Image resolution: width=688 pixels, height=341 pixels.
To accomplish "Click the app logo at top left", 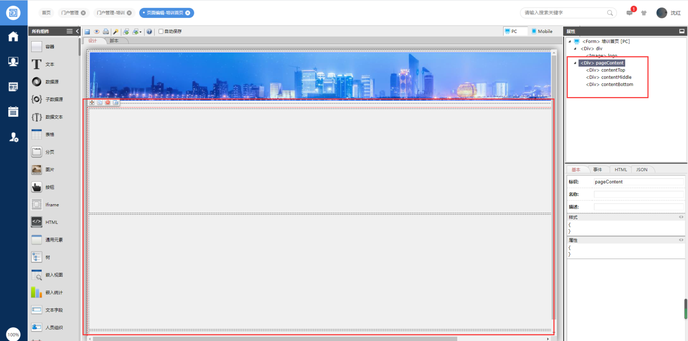I will (13, 13).
